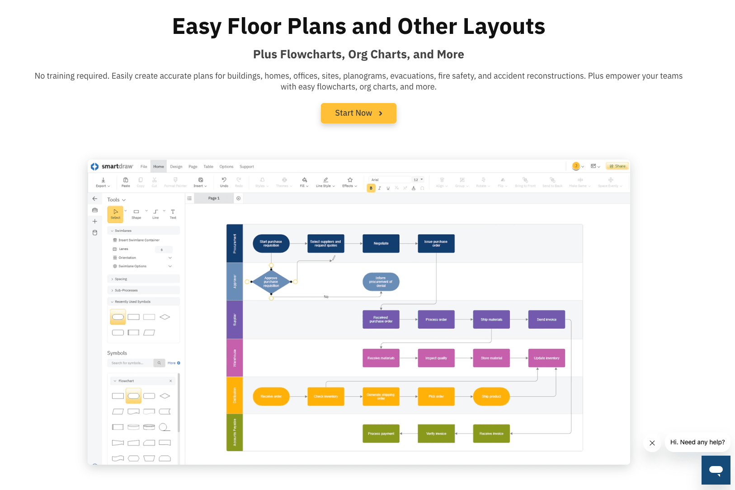Screen dimensions: 735x490
Task: Click Insert Swimlane Container
Action: click(x=137, y=240)
